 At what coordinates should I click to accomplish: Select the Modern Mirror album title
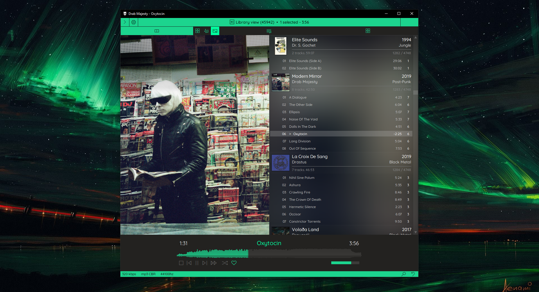(x=307, y=76)
